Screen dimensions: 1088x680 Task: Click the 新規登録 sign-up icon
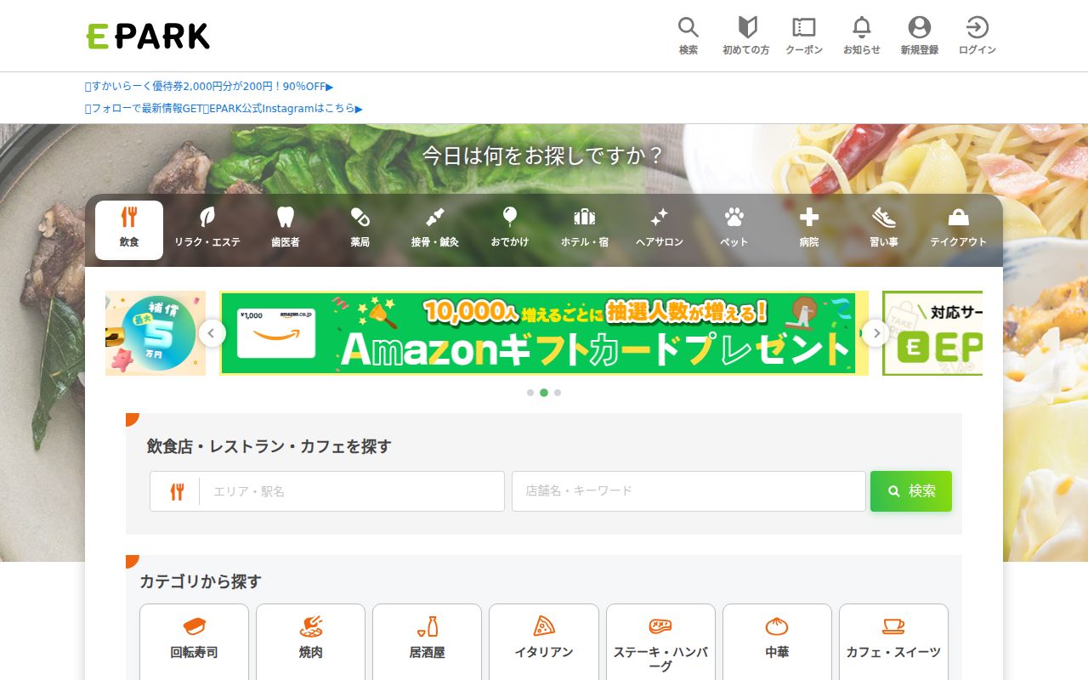tap(920, 36)
